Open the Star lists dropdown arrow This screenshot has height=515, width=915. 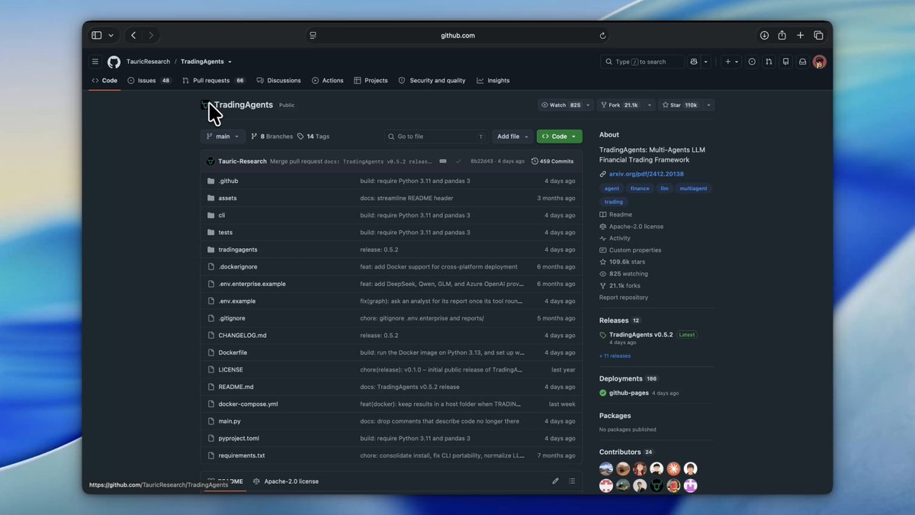[x=708, y=105]
